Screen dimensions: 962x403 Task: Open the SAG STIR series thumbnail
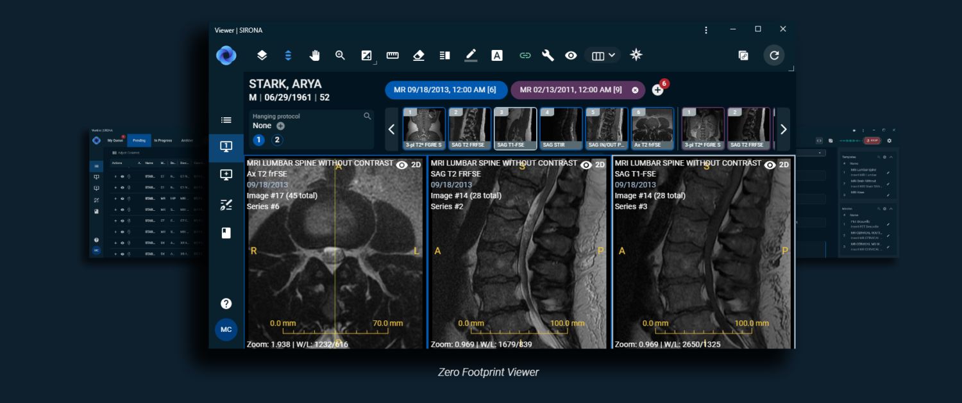pos(561,129)
